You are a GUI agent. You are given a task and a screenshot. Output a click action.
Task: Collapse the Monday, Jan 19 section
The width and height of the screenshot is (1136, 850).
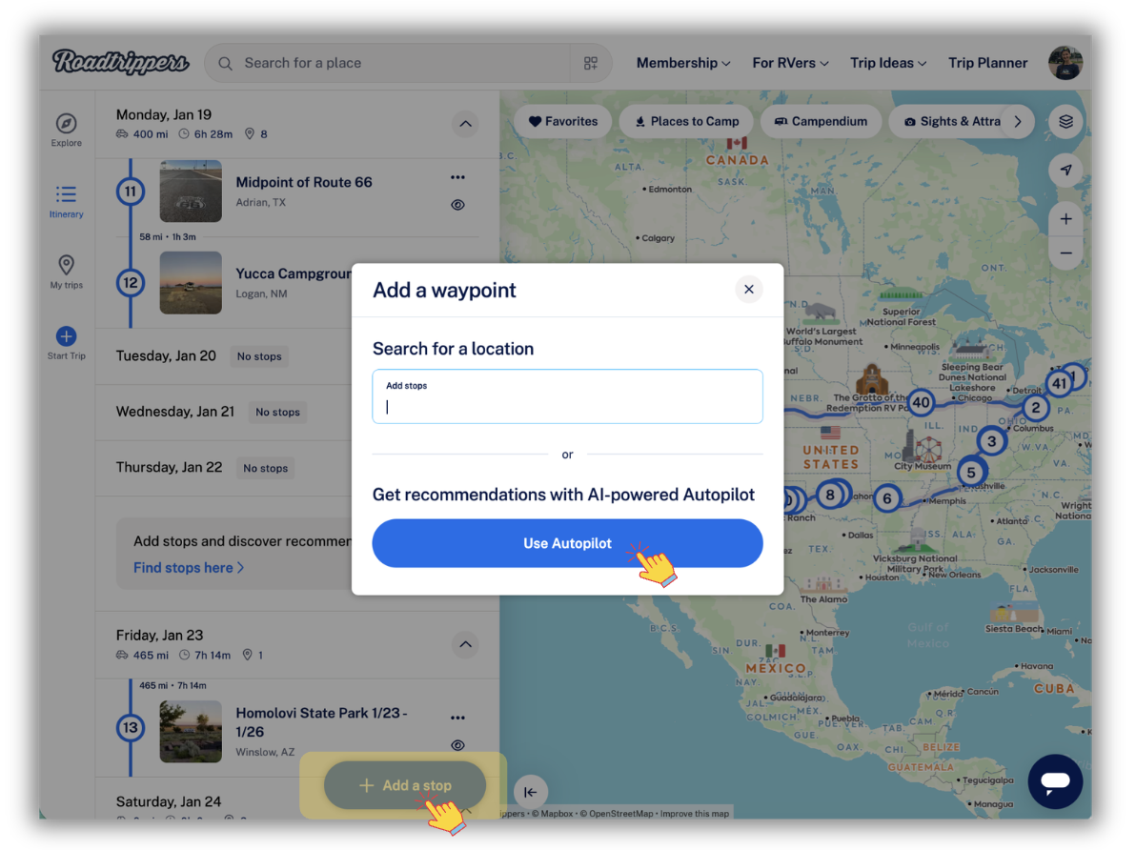[x=465, y=124]
